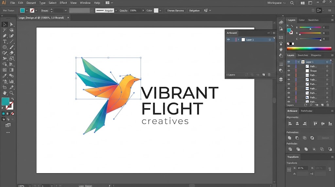335x187 pixels.
Task: Toggle eye for first Path sublayer
Action: (289, 66)
